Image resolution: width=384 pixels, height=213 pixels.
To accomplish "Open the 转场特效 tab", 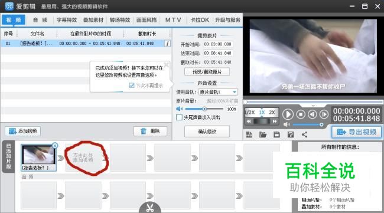I will point(120,20).
